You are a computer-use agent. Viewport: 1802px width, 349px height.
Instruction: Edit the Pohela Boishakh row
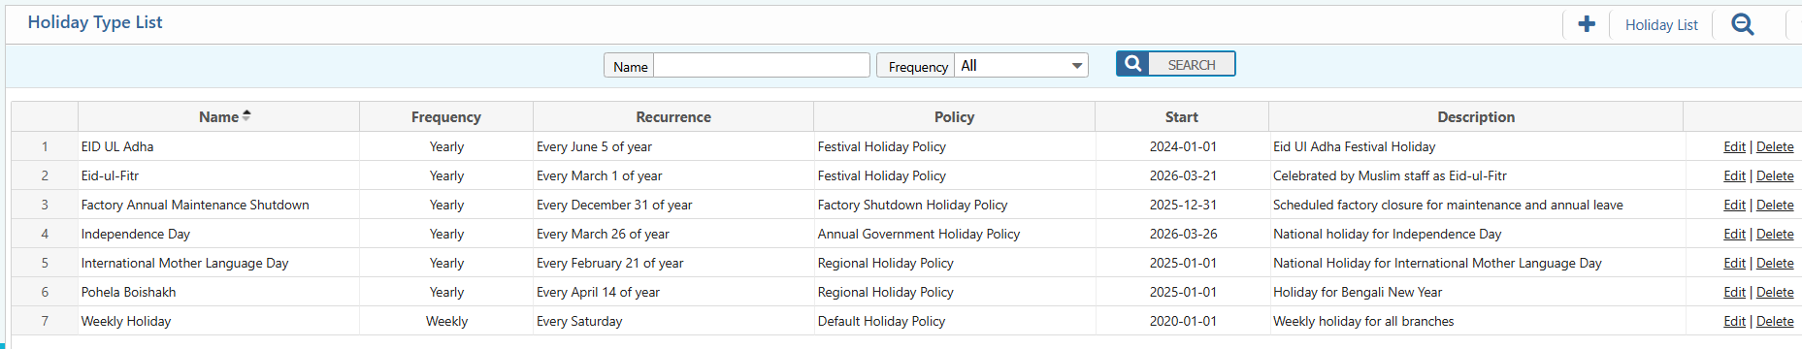click(1734, 292)
